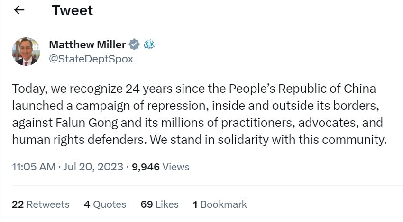The width and height of the screenshot is (403, 222).
Task: Show who gave the 69 Likes
Action: point(159,204)
